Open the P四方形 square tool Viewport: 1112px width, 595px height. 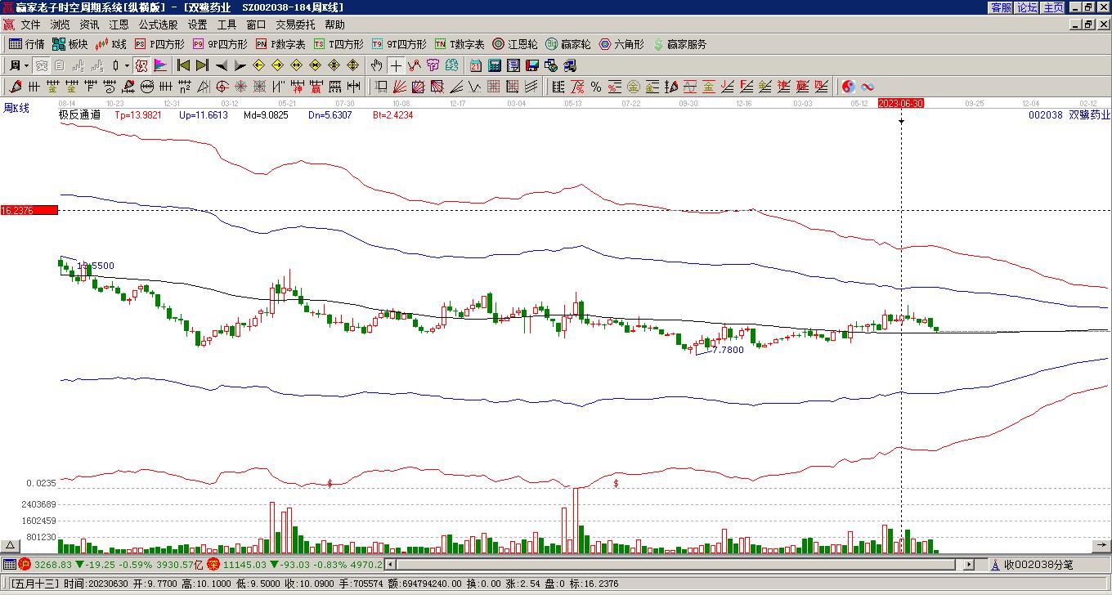(159, 44)
